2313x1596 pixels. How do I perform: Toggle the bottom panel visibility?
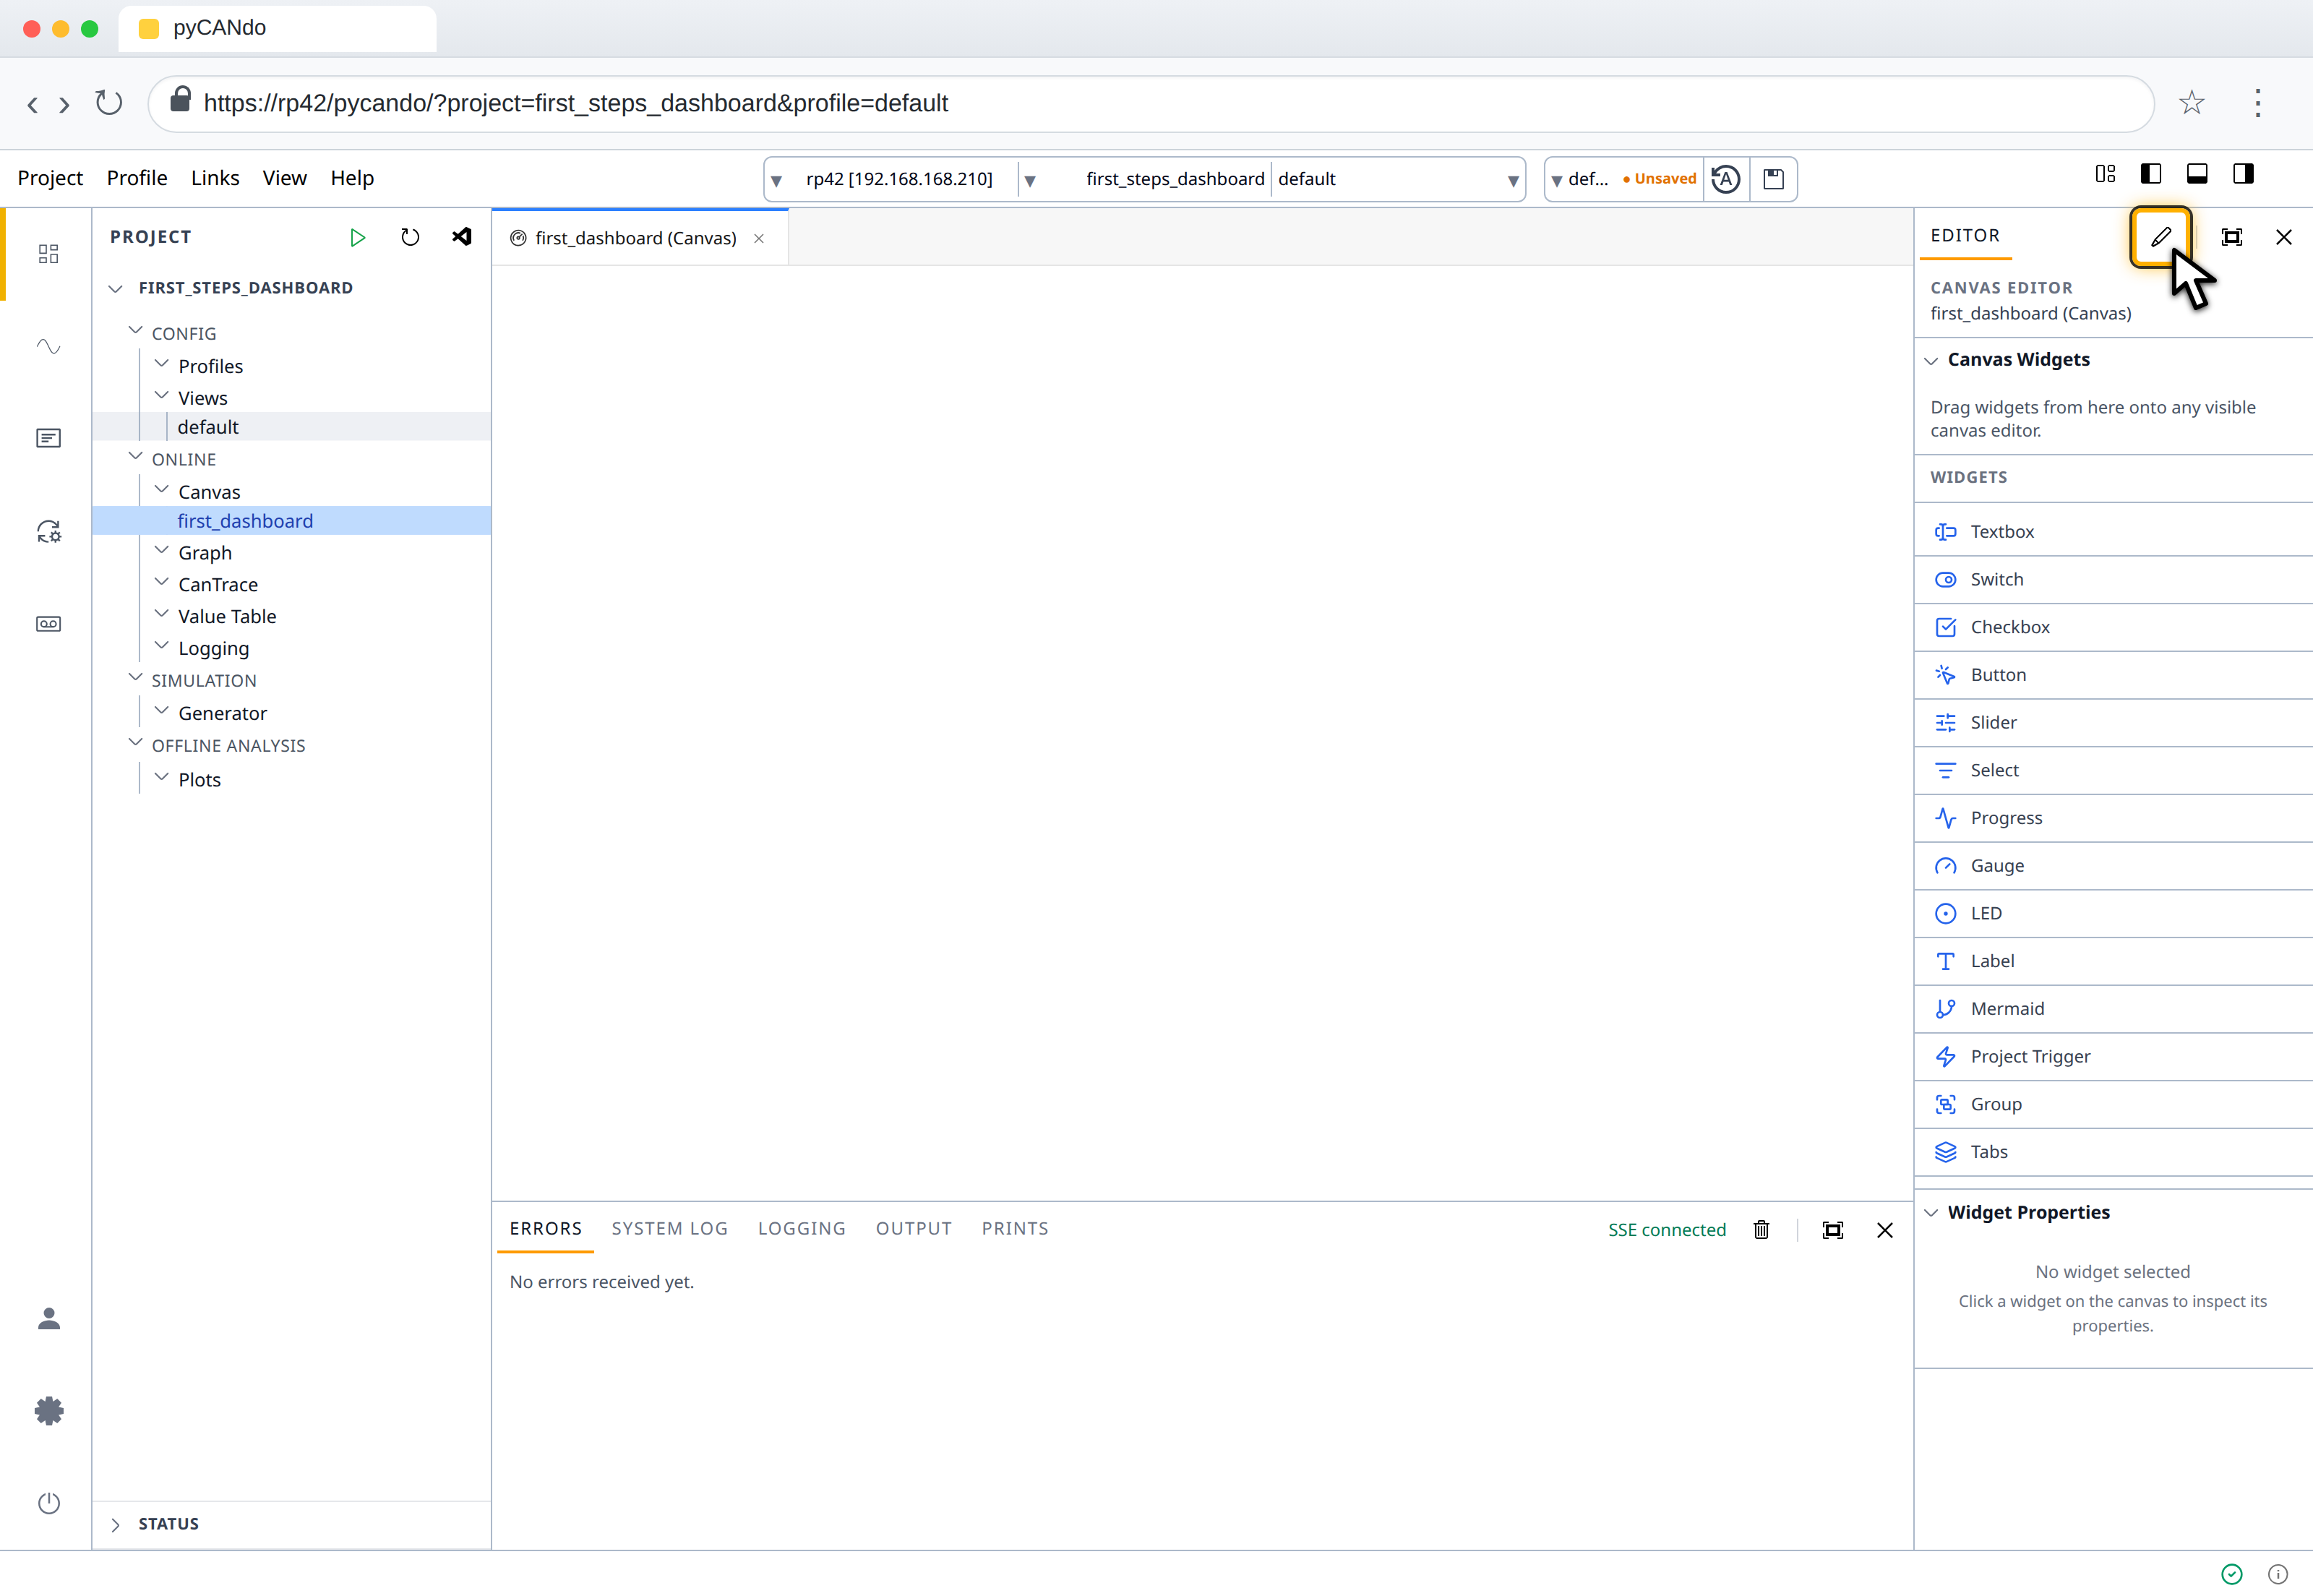point(2197,174)
